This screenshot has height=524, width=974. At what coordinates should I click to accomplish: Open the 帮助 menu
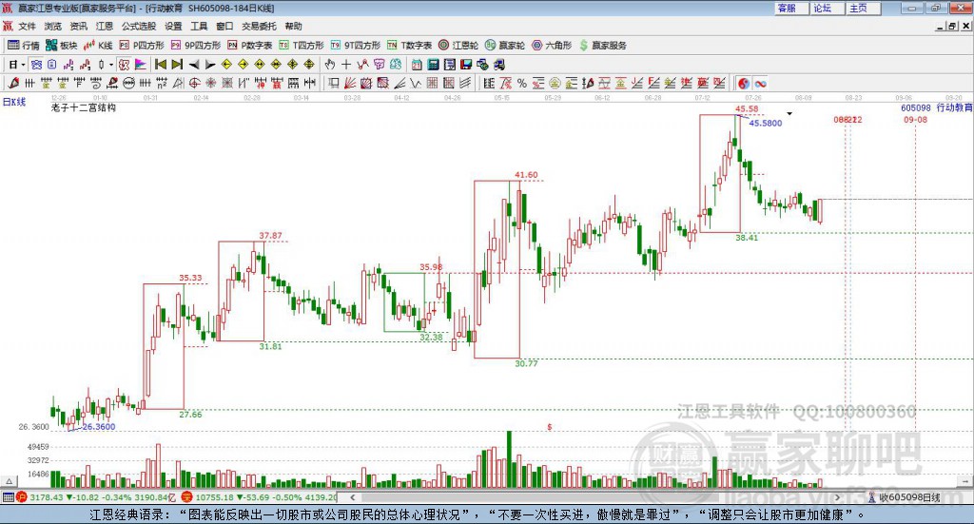(x=293, y=26)
